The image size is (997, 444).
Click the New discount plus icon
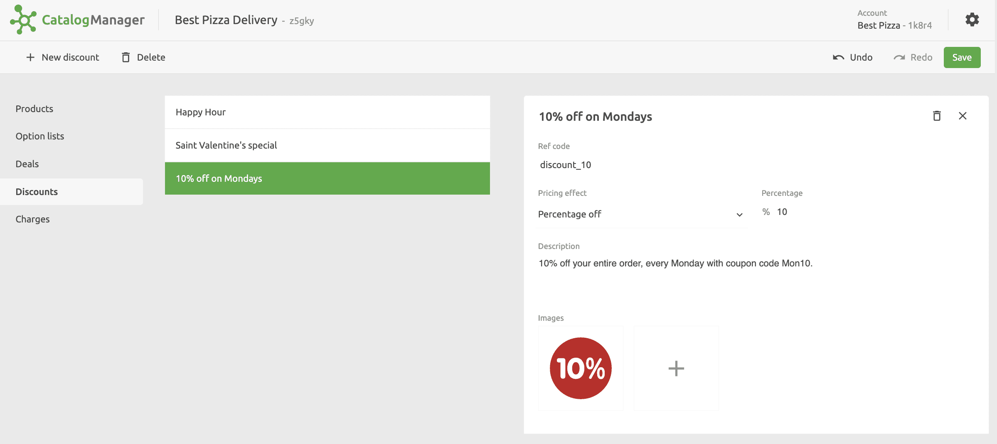[30, 57]
